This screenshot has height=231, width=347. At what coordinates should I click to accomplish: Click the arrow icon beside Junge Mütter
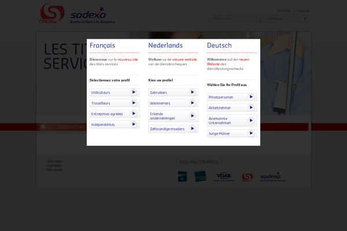point(251,133)
